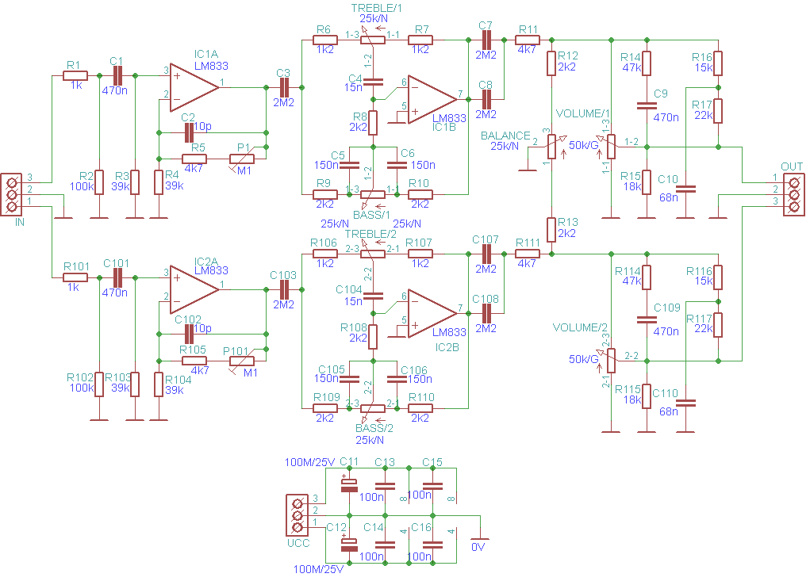810x585 pixels.
Task: Select capacitor C1 symbol
Action: [117, 75]
